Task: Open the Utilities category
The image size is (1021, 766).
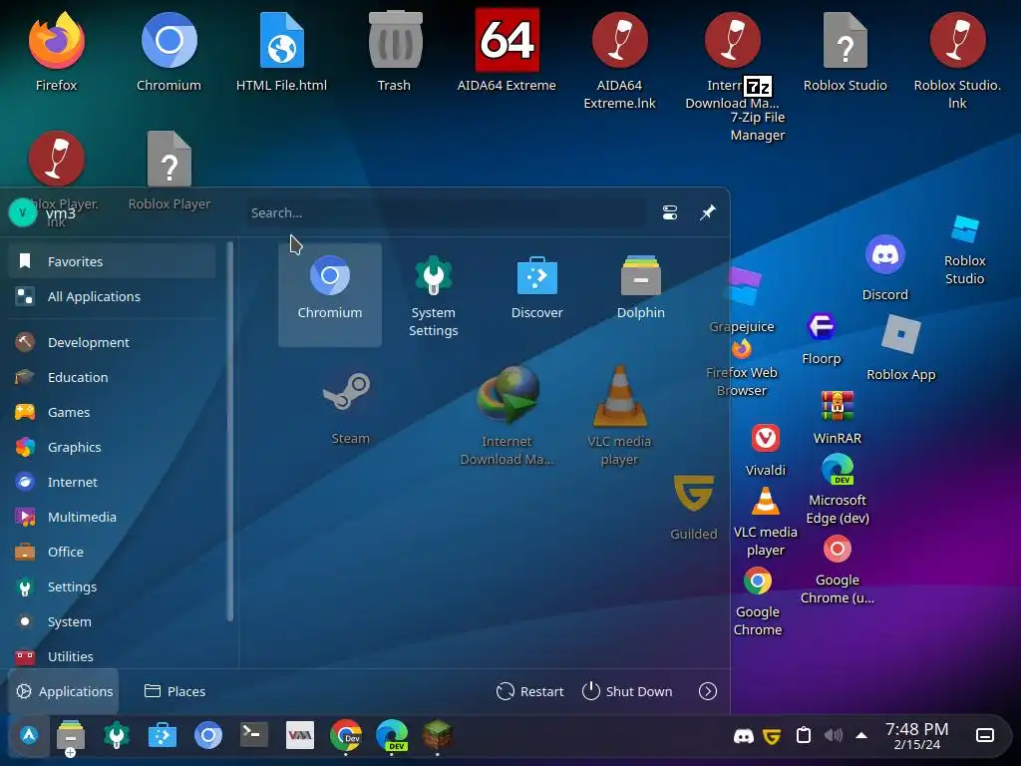Action: pyautogui.click(x=112, y=656)
